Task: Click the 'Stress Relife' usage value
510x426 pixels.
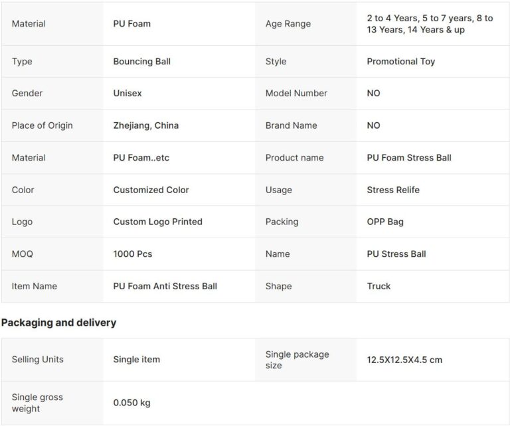Action: pyautogui.click(x=393, y=190)
